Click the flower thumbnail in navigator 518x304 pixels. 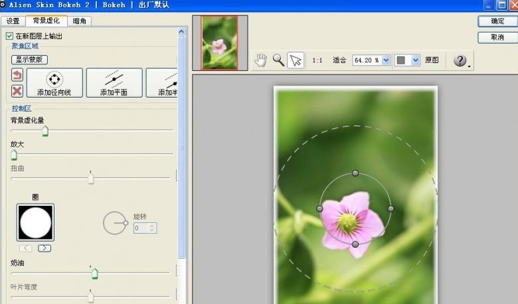click(220, 43)
